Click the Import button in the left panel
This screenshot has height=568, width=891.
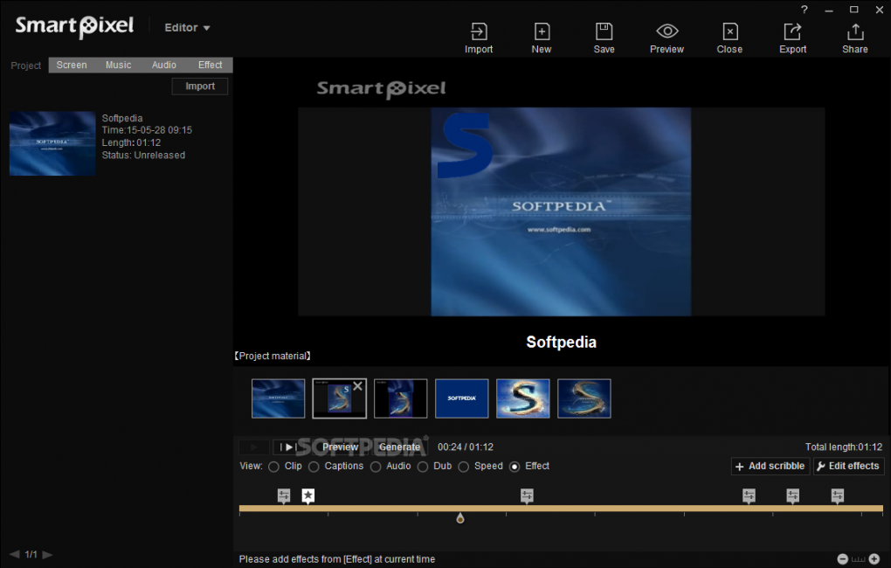click(200, 87)
